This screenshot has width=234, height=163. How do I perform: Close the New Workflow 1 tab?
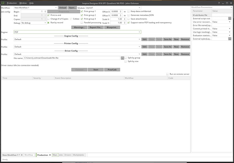22,155
